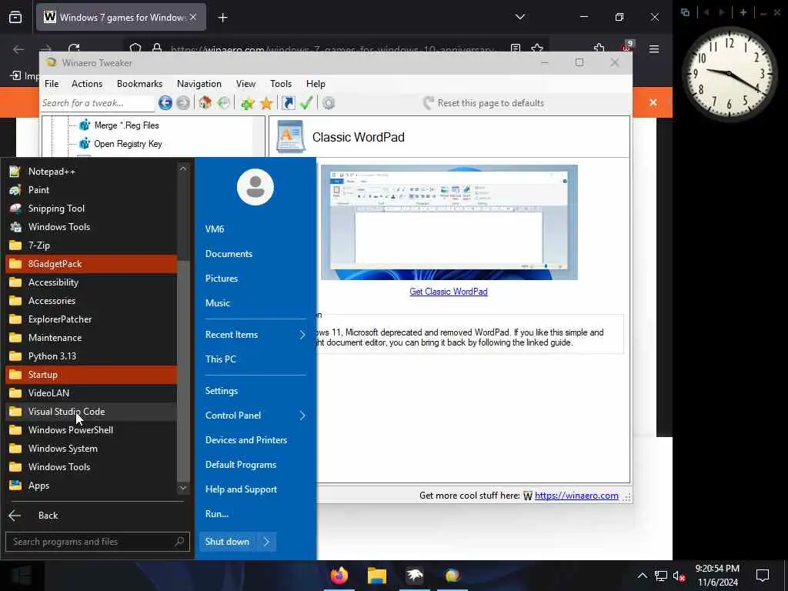Click Shut down button

tap(227, 542)
